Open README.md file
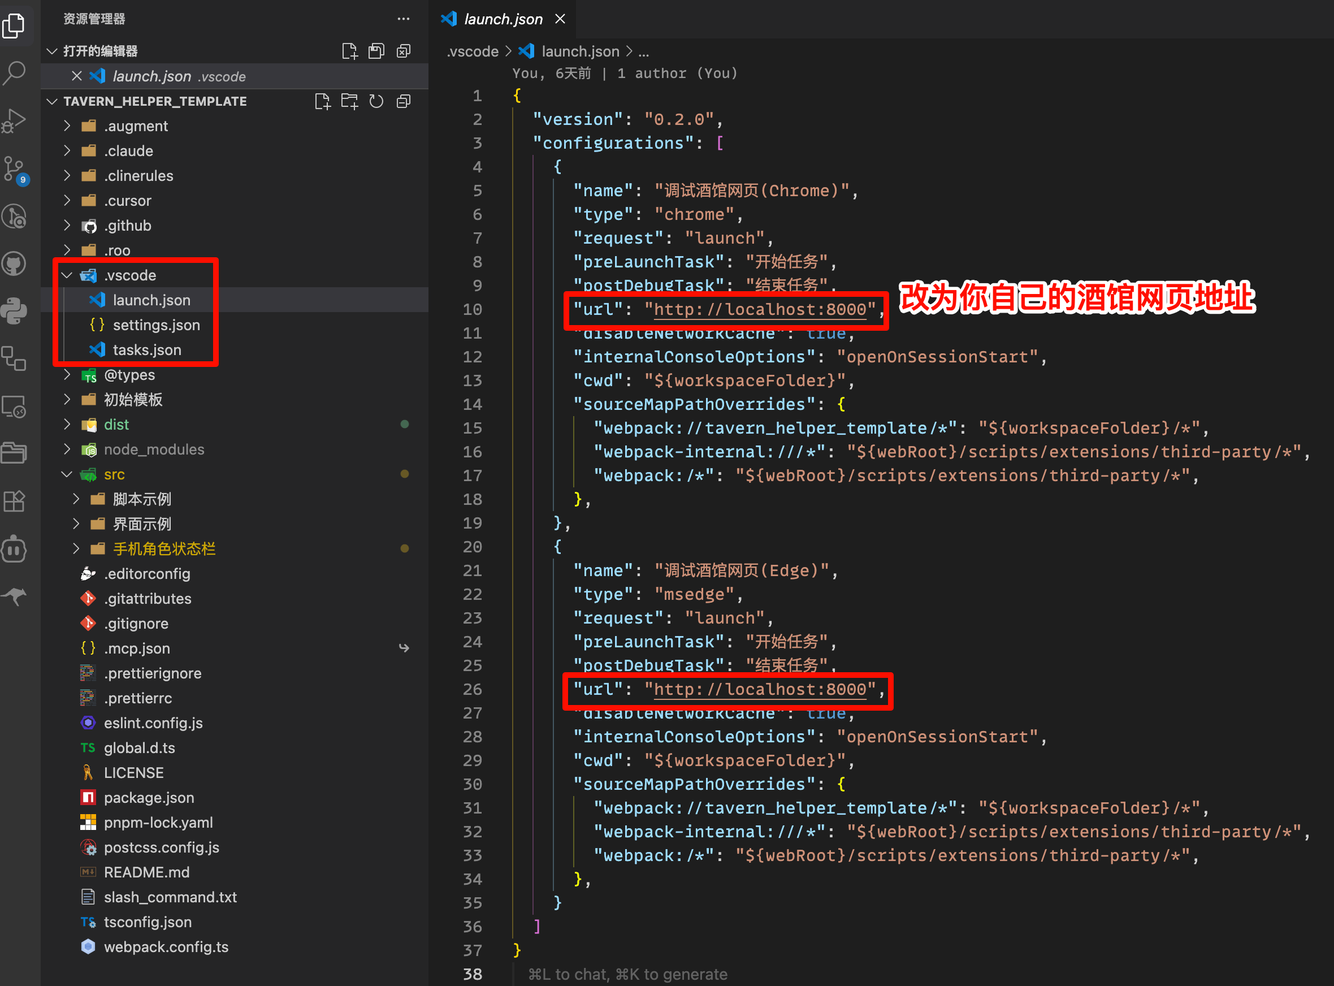The height and width of the screenshot is (986, 1334). coord(235,872)
